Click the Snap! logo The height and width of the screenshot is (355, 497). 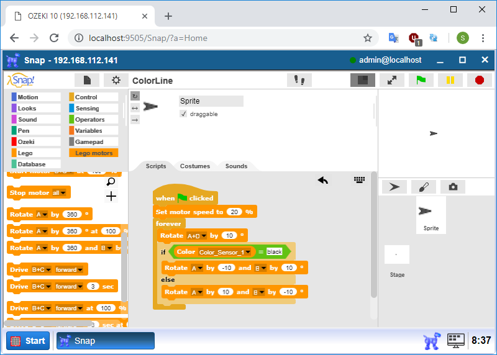click(x=21, y=80)
